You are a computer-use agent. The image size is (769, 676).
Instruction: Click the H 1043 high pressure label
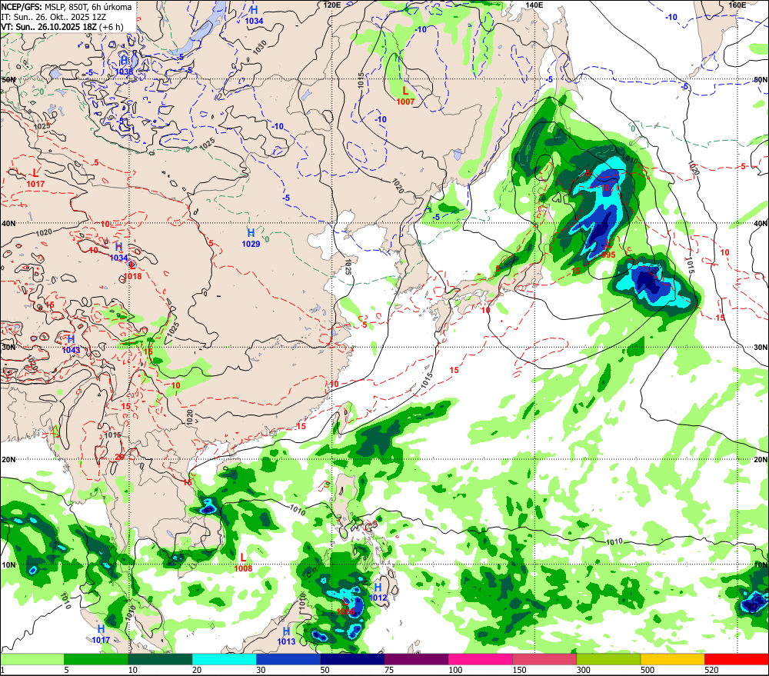(x=71, y=345)
